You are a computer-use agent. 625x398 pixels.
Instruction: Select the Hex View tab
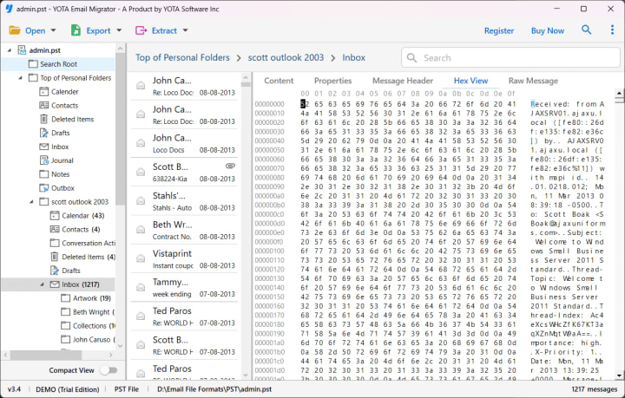[470, 81]
